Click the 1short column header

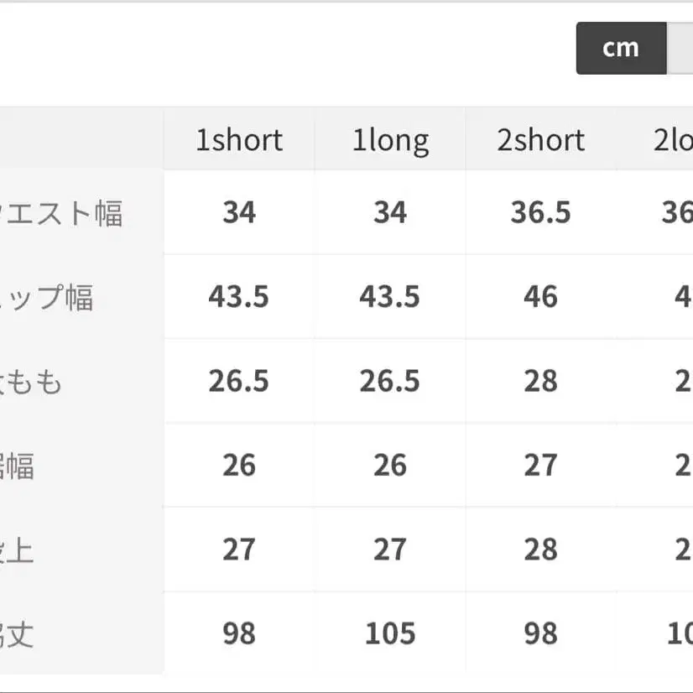tap(240, 140)
